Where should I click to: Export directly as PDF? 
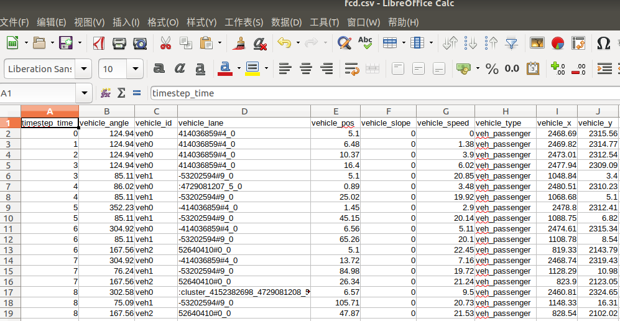point(98,43)
